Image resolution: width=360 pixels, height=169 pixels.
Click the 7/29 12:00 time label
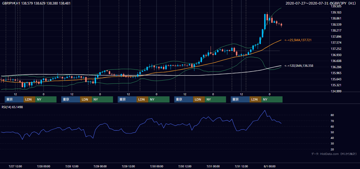tap(128, 166)
